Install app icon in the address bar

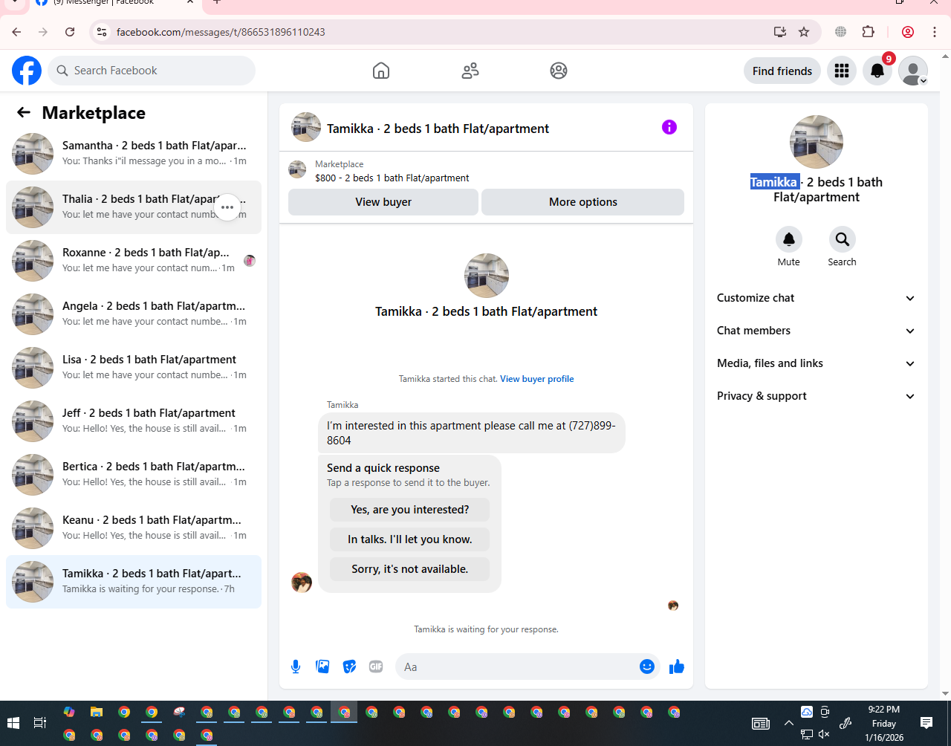(x=779, y=32)
